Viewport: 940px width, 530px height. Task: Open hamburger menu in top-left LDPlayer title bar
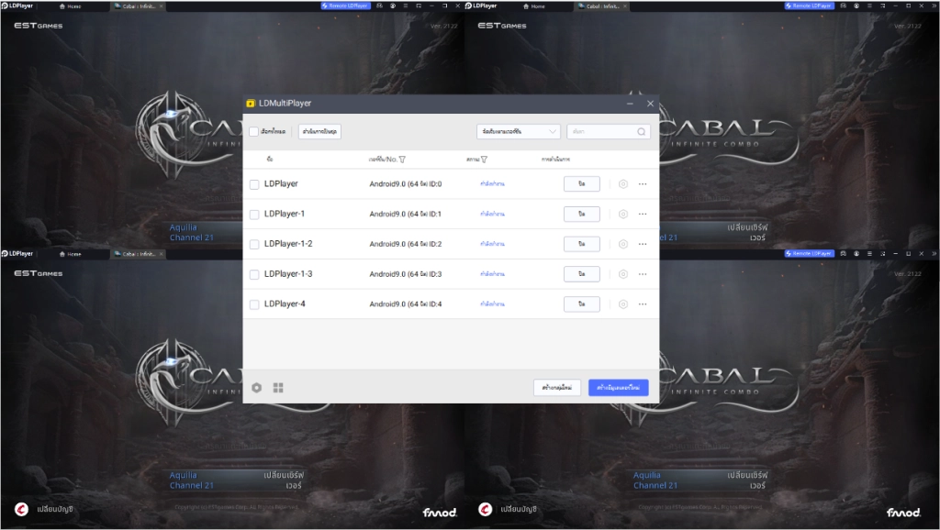tap(406, 6)
